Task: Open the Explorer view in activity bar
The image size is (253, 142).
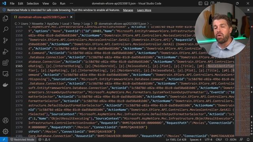Action: pyautogui.click(x=6, y=19)
